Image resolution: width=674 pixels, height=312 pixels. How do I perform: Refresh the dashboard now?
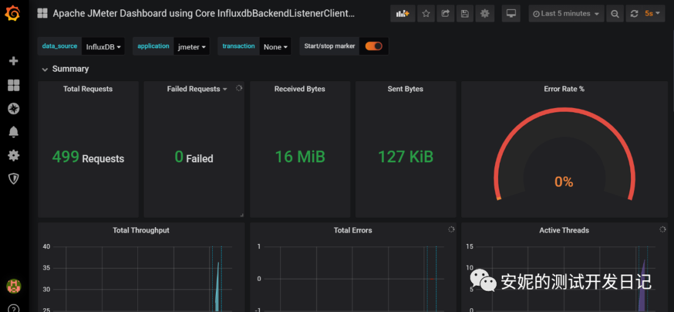coord(634,14)
